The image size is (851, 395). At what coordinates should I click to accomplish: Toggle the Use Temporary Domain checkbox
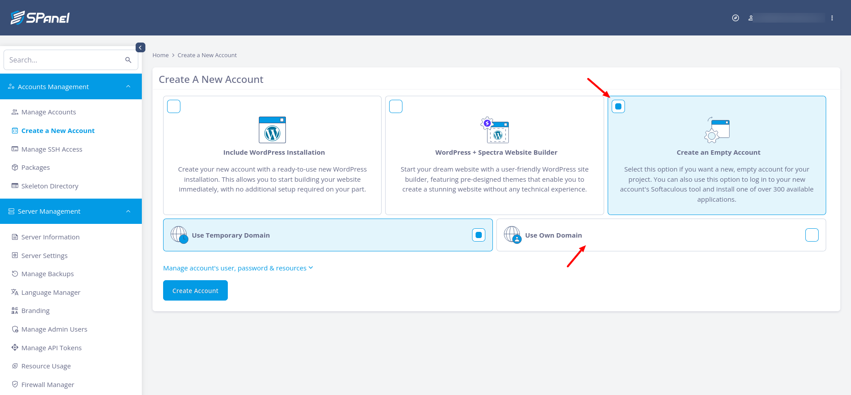(x=479, y=235)
